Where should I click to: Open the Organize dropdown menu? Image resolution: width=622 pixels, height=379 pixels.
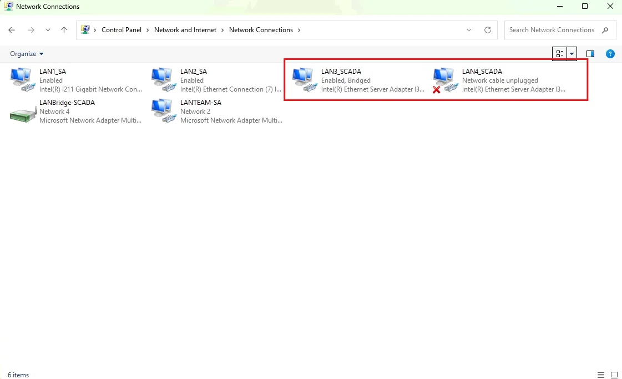(27, 54)
